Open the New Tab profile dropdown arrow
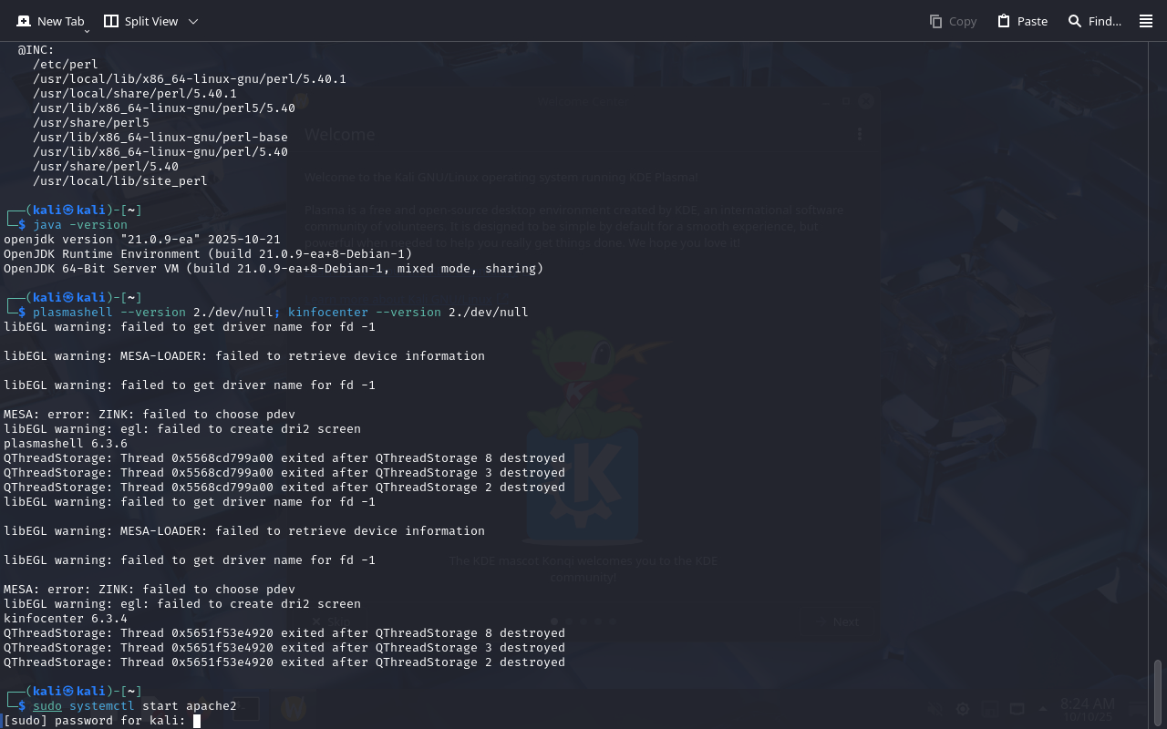This screenshot has height=729, width=1167. (x=87, y=31)
